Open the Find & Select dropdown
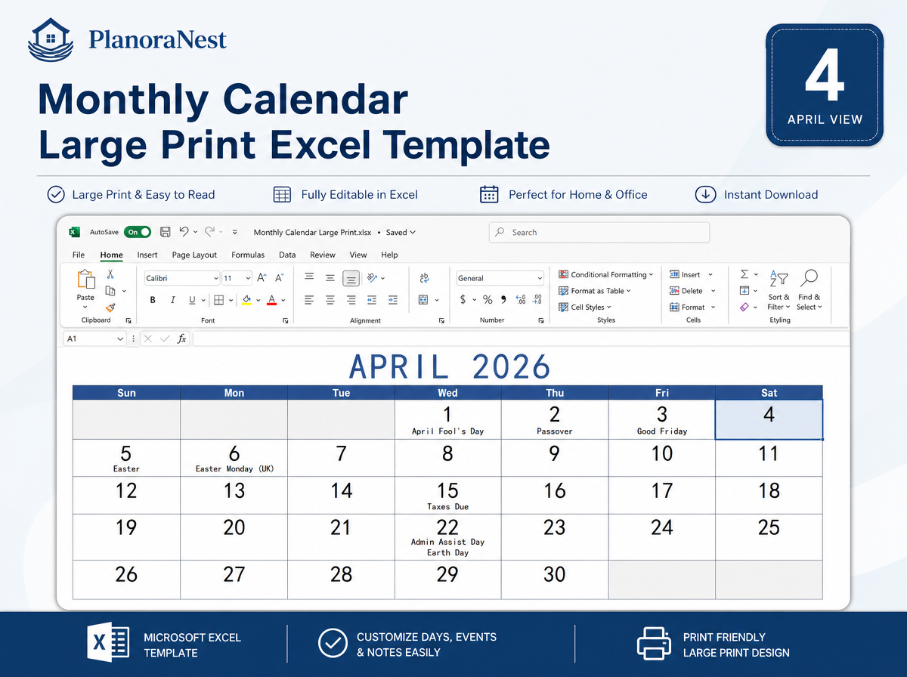This screenshot has width=907, height=677. point(808,289)
